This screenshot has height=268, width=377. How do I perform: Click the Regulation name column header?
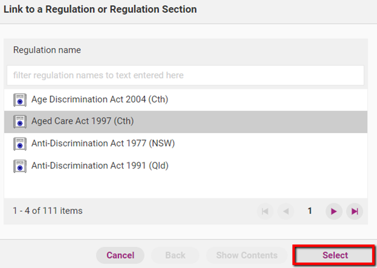[x=47, y=51]
